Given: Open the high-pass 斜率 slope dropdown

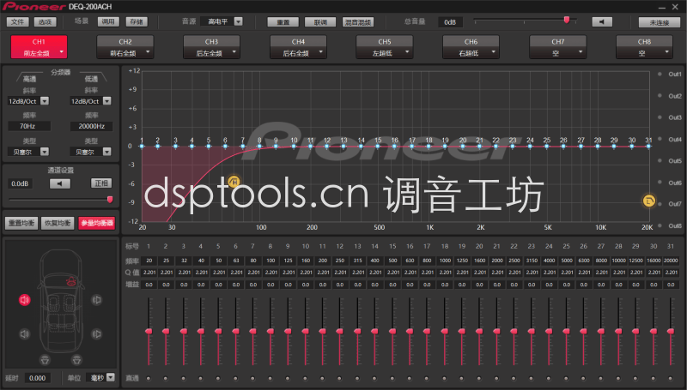Looking at the screenshot, I should 45,101.
